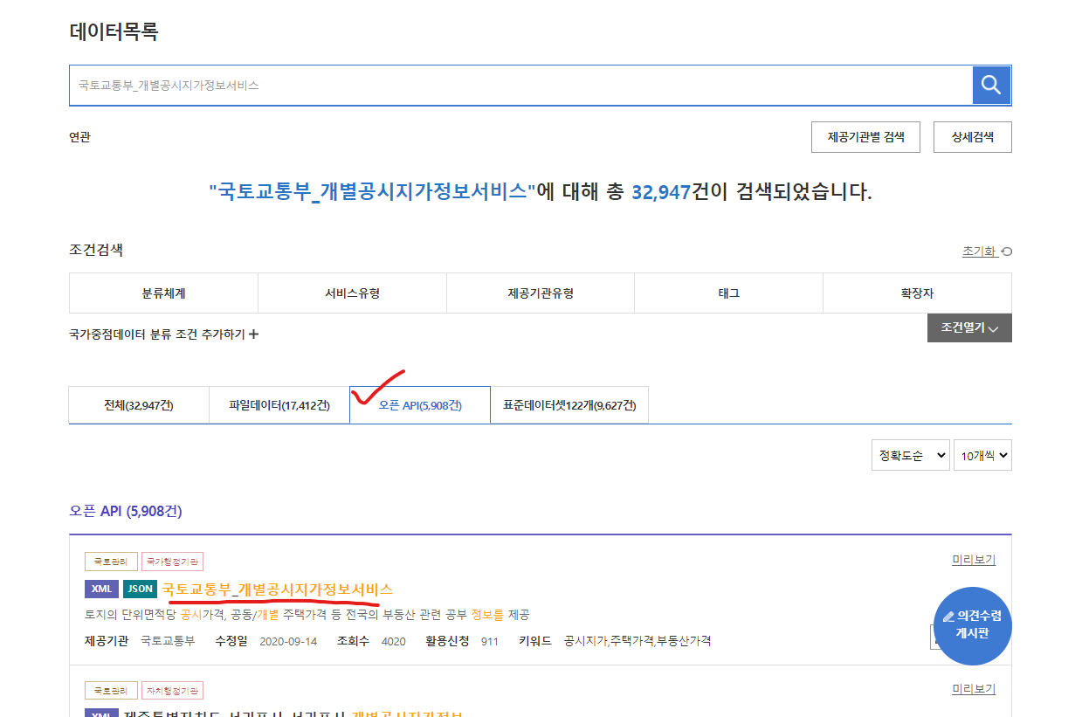Open the 정확도순 sort dropdown
1082x717 pixels.
point(910,455)
